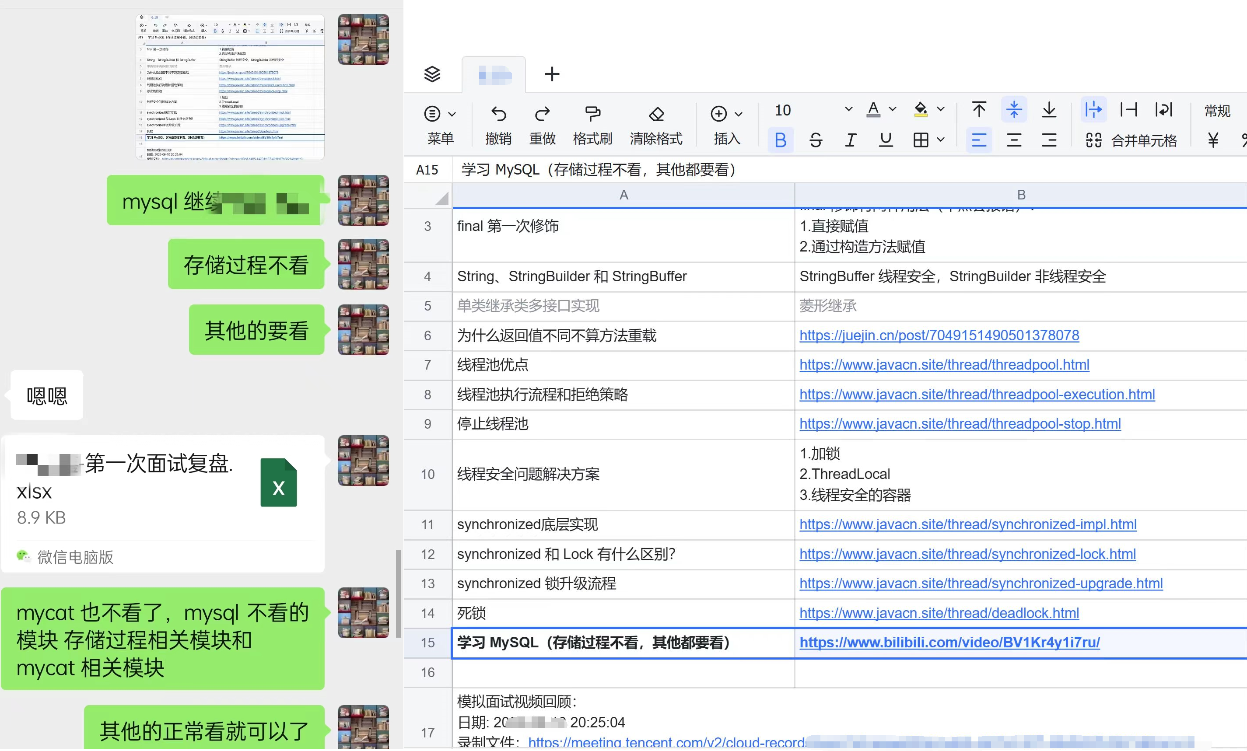Screen dimensions: 1247x751
Task: Apply the ¥ currency format
Action: 1213,140
